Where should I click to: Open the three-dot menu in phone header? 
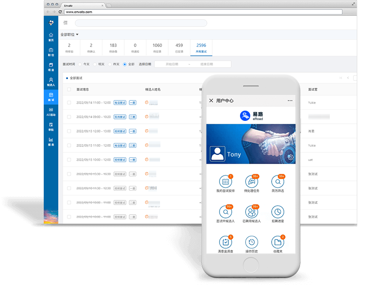290,100
